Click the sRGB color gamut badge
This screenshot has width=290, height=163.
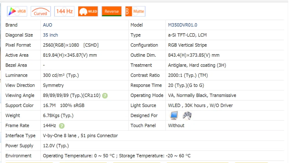tap(17, 11)
